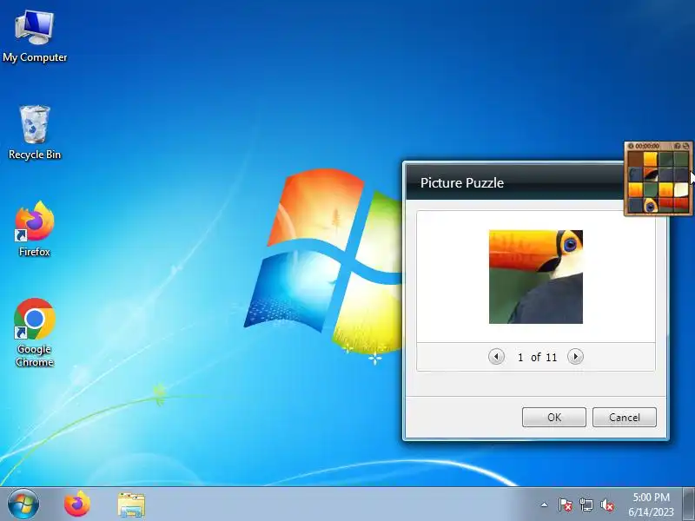
Task: Open My Computer desktop icon
Action: click(35, 36)
